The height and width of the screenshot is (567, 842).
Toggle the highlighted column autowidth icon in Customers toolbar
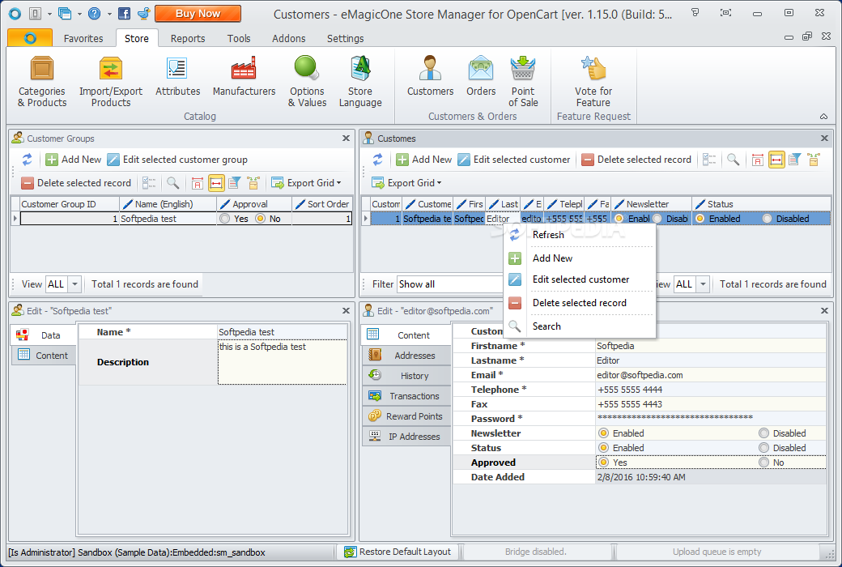[776, 160]
